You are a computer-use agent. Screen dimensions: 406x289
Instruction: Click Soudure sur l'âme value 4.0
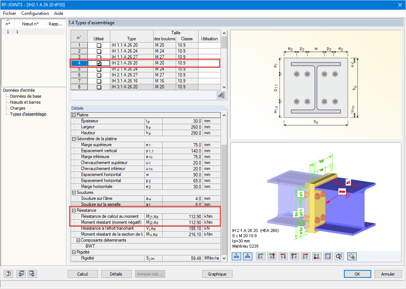point(182,199)
